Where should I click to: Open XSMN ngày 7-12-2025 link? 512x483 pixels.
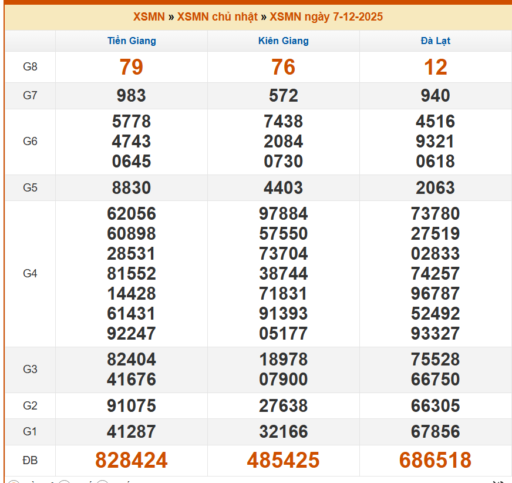326,16
